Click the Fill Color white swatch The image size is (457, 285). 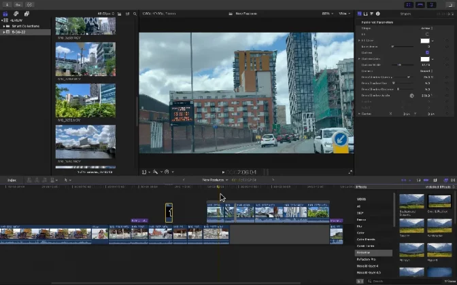(x=424, y=40)
